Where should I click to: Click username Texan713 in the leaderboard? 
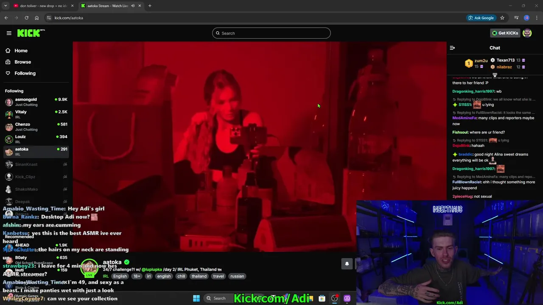506,60
